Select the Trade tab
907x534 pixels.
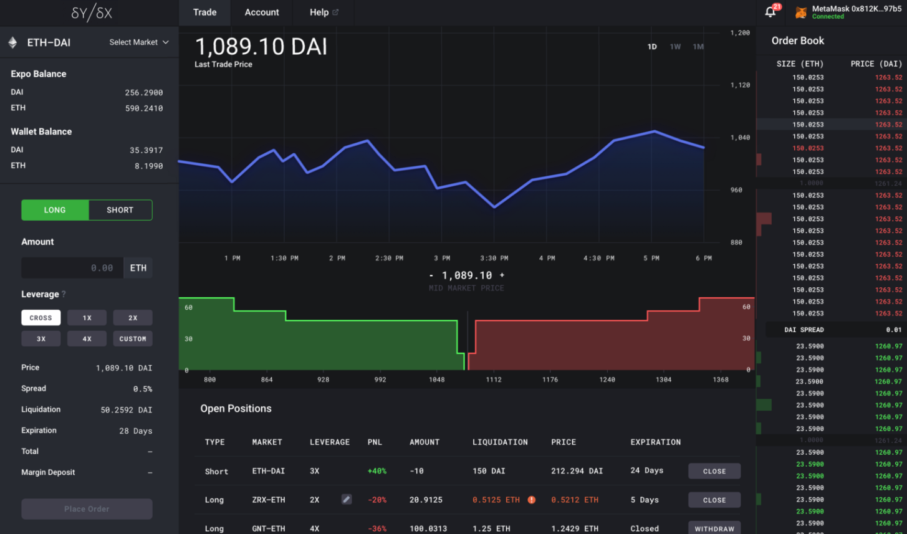pyautogui.click(x=204, y=12)
